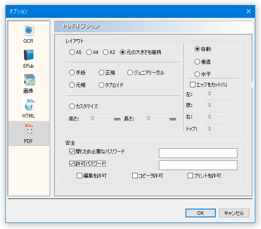Select the 元帳 paper size option

coord(72,85)
